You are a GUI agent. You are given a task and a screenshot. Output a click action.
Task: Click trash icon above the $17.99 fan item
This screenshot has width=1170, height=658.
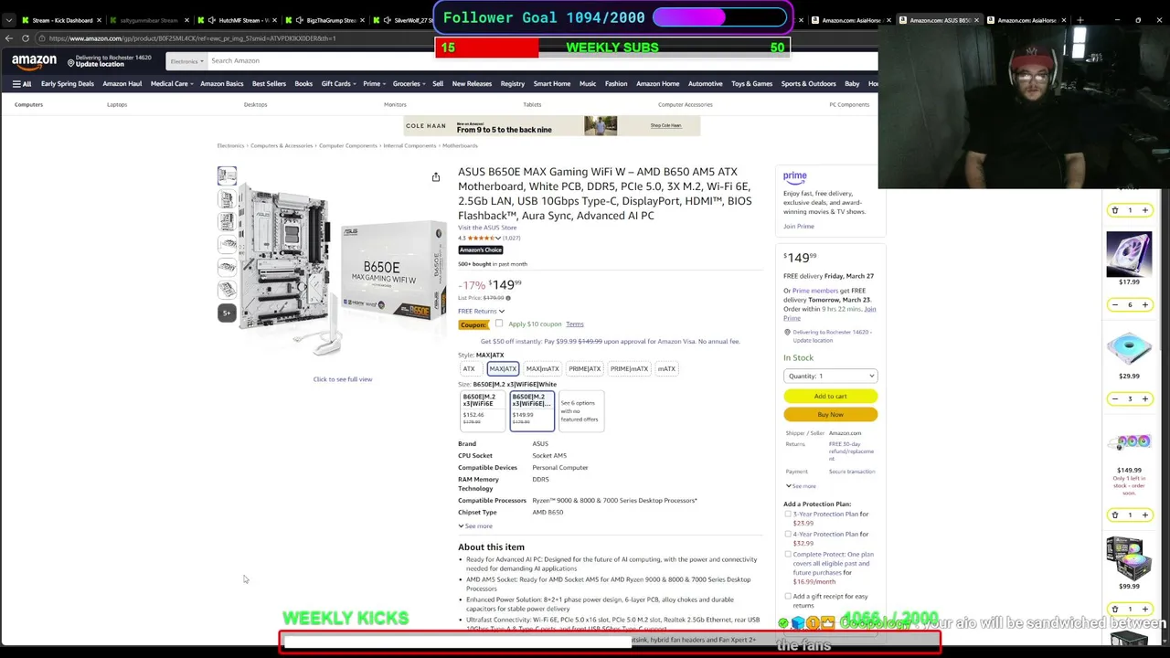1114,210
